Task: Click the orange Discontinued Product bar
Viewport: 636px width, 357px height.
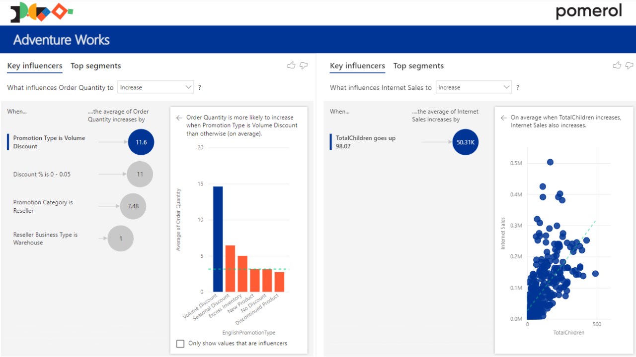Action: [x=279, y=282]
